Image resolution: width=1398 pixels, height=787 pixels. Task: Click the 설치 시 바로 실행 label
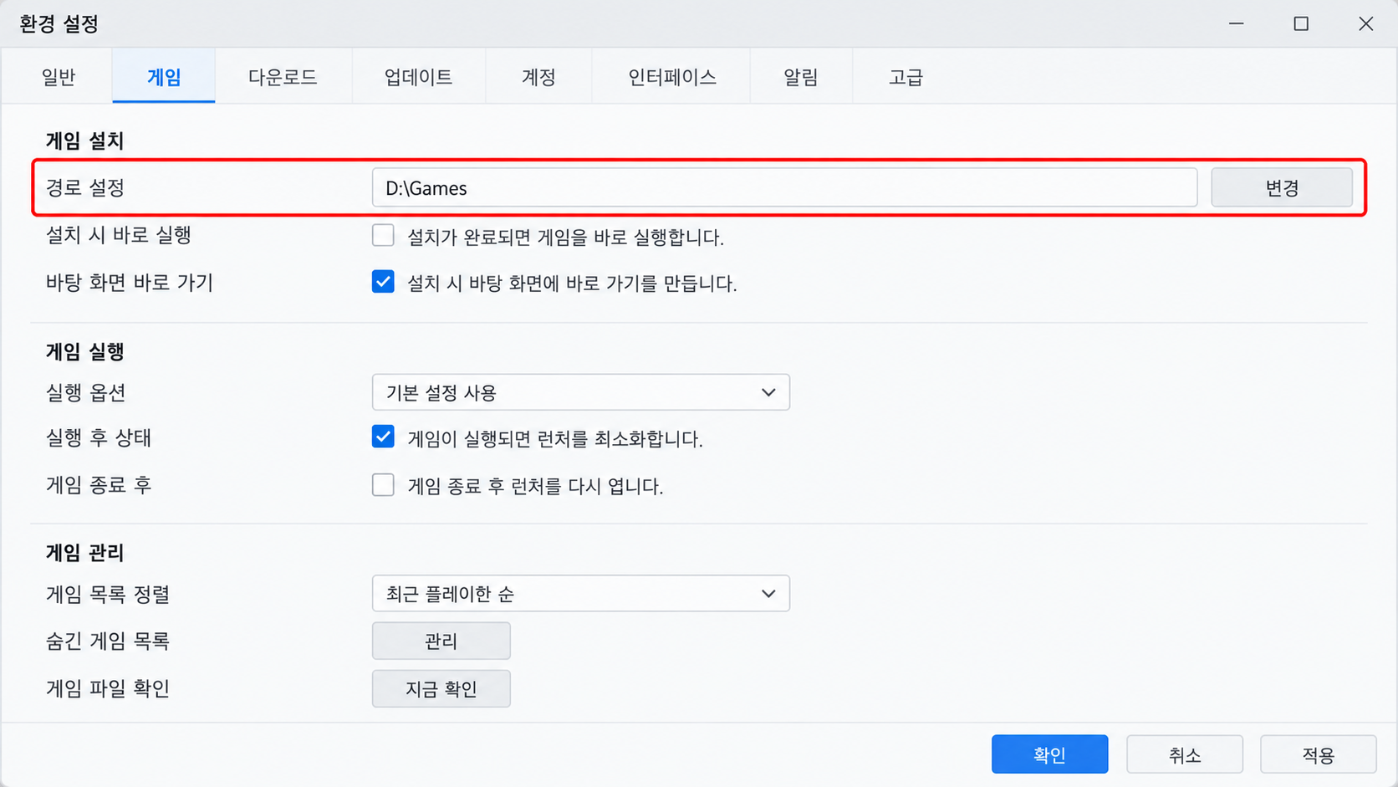click(x=118, y=235)
